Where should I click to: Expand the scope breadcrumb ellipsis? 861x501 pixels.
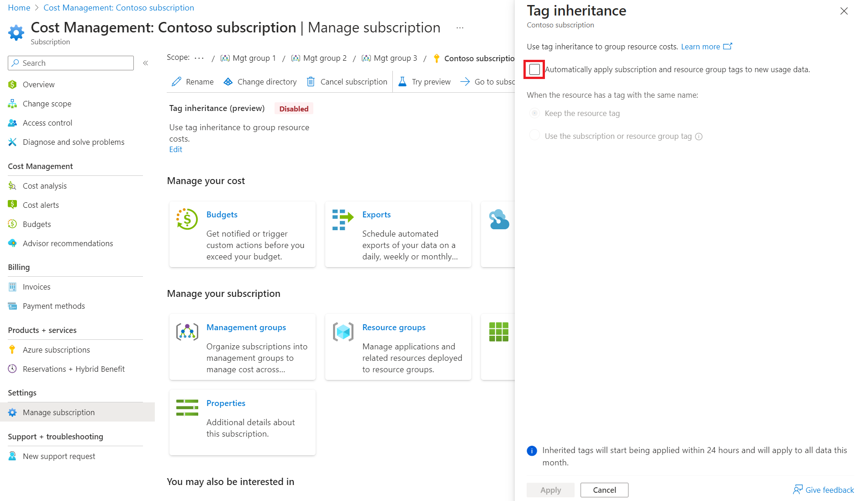click(199, 58)
